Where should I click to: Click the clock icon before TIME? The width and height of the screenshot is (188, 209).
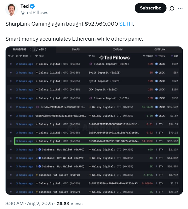click(x=17, y=56)
